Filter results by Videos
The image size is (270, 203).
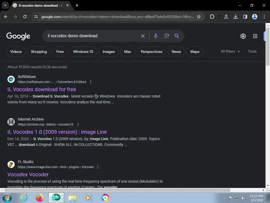tap(16, 52)
